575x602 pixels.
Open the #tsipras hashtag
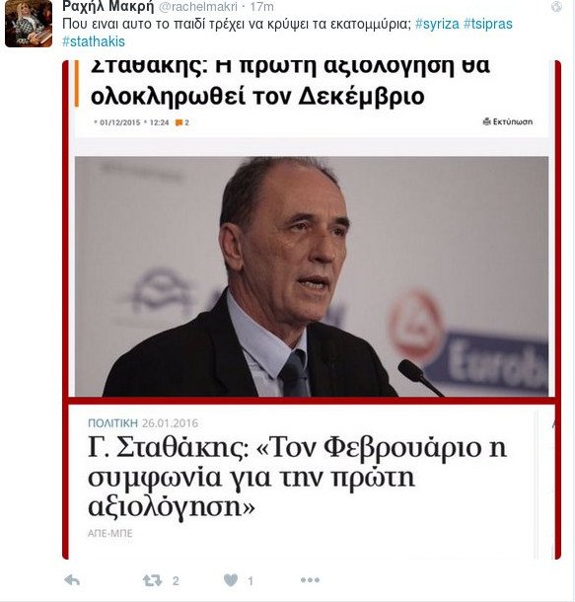(488, 24)
